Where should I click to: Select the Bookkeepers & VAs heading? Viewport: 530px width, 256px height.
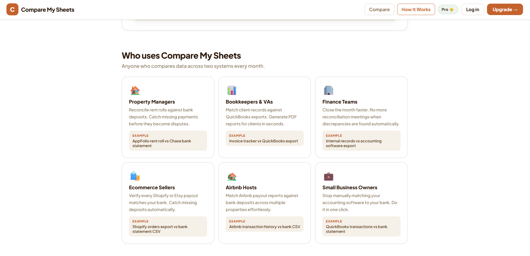(249, 102)
